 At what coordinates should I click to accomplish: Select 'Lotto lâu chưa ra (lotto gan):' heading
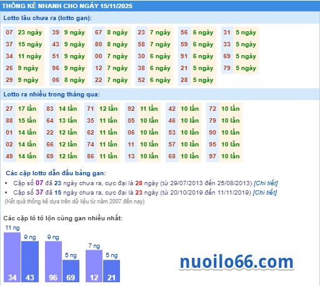coord(47,18)
